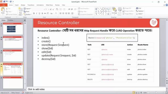Screen dimensions: 168x94
Task: Open the Text Direction dropdown
Action: pyautogui.click(x=84, y=9)
